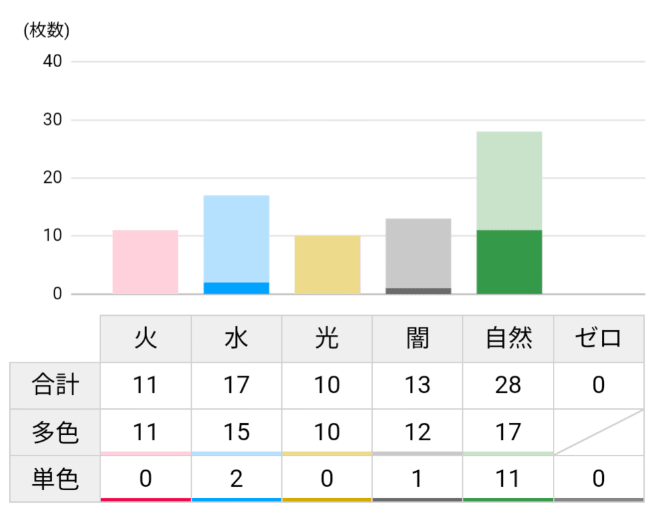Select the 光 column header
The image size is (656, 528).
327,338
